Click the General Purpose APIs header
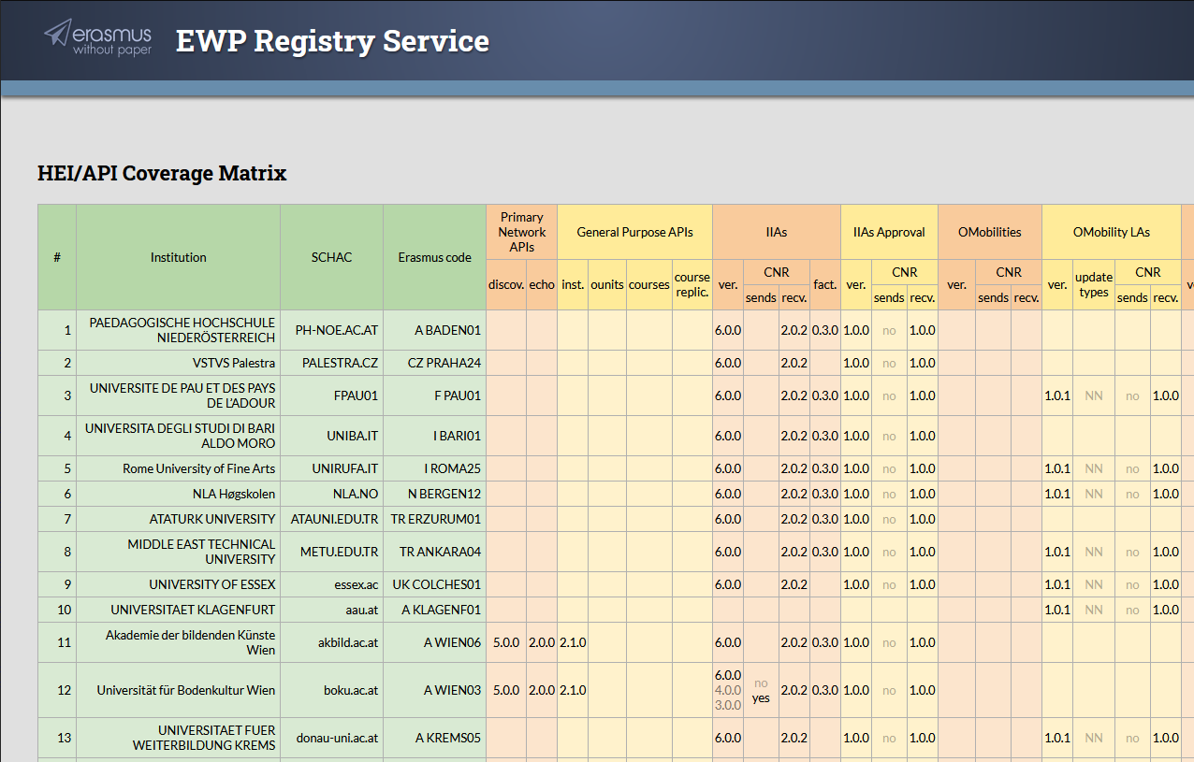The height and width of the screenshot is (762, 1194). click(634, 232)
